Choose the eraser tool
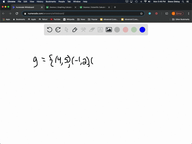Screen dimensions: 192x144 pos(92,30)
